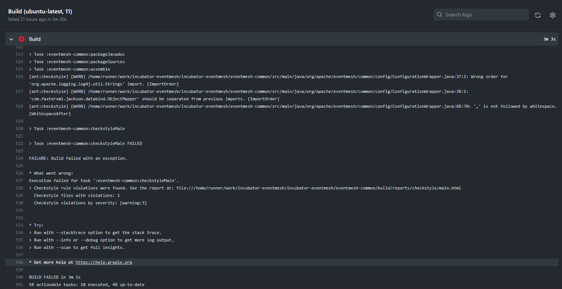Click line number 522
The image size is (562, 289).
click(x=19, y=143)
